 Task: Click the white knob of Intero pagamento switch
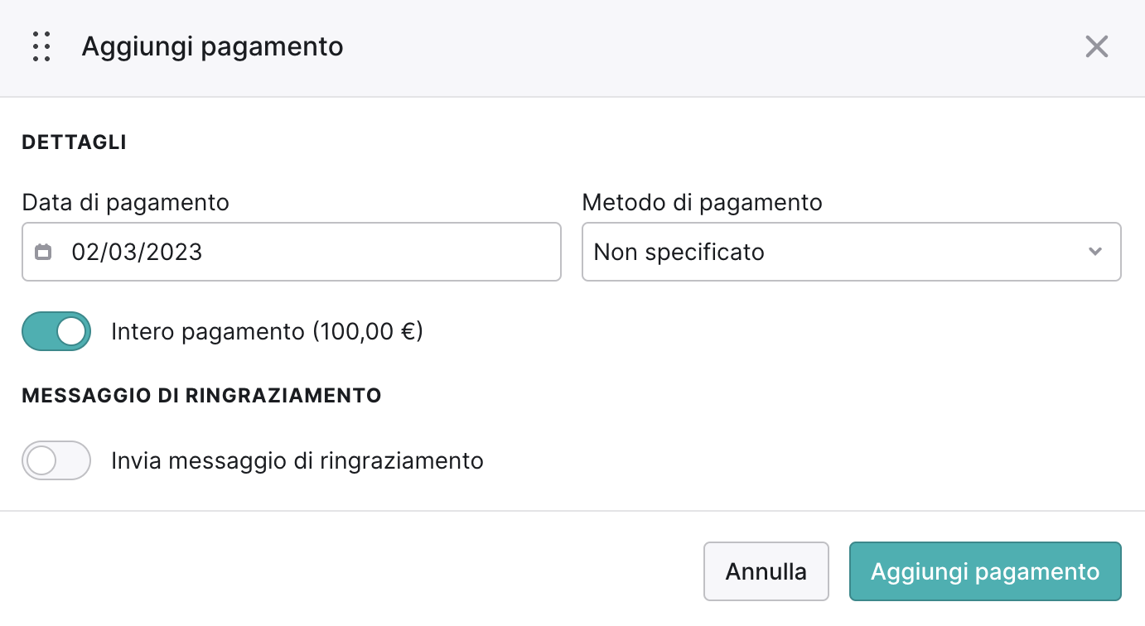point(72,331)
